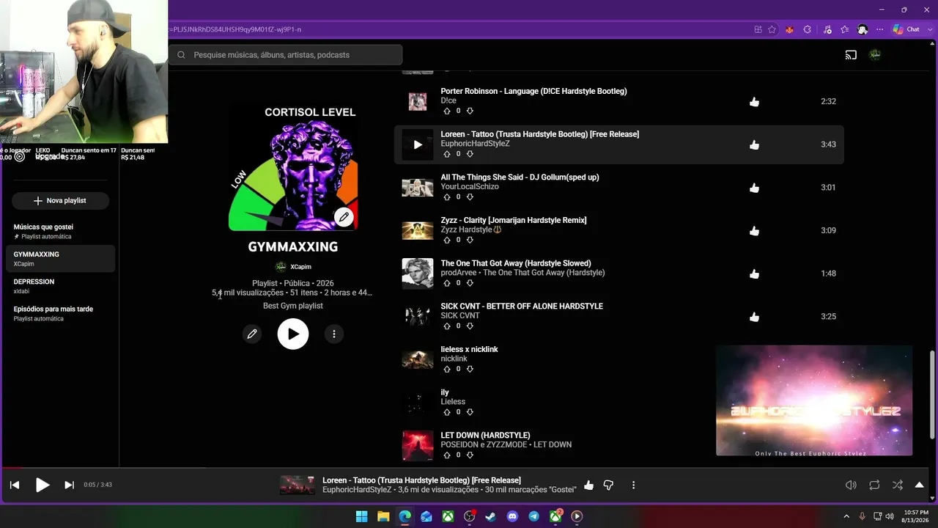Open Discord from the taskbar
Viewport: 938px width, 528px height.
pyautogui.click(x=512, y=516)
